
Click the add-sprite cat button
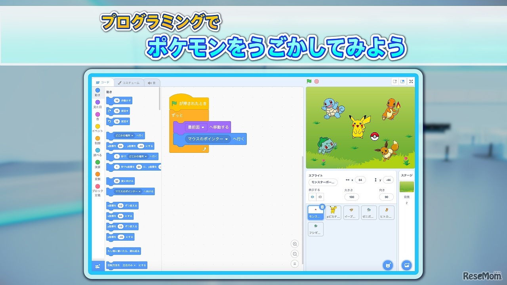pyautogui.click(x=387, y=265)
